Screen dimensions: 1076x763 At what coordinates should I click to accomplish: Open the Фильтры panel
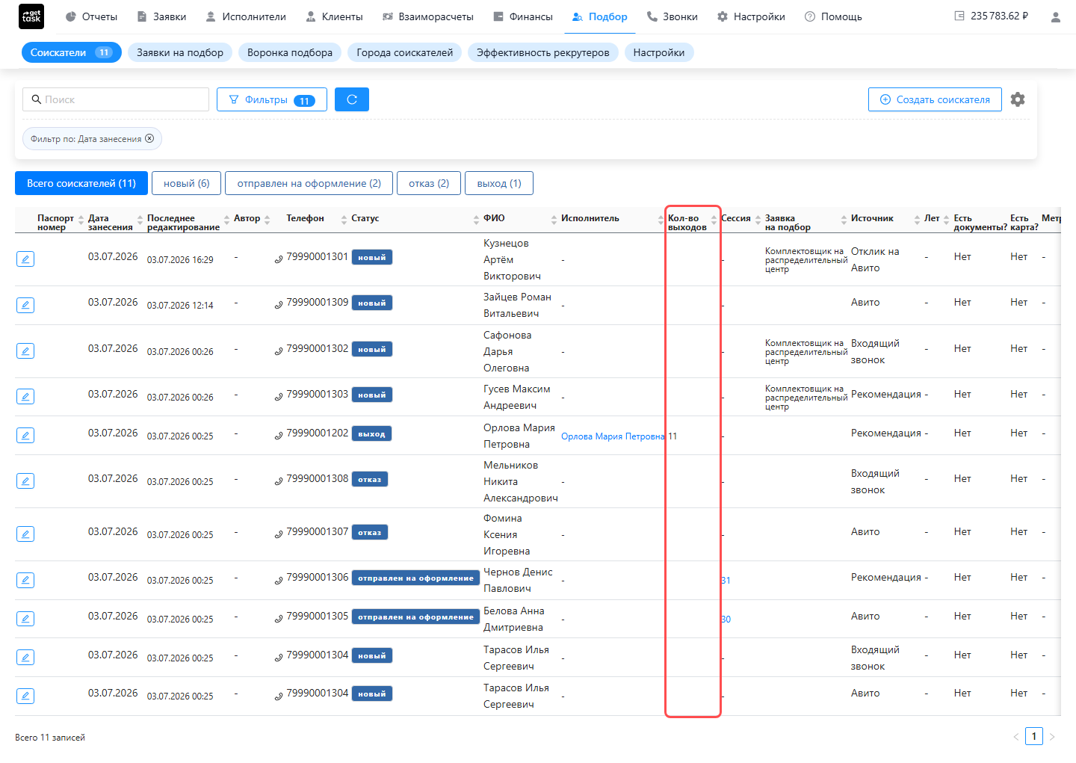coord(272,99)
